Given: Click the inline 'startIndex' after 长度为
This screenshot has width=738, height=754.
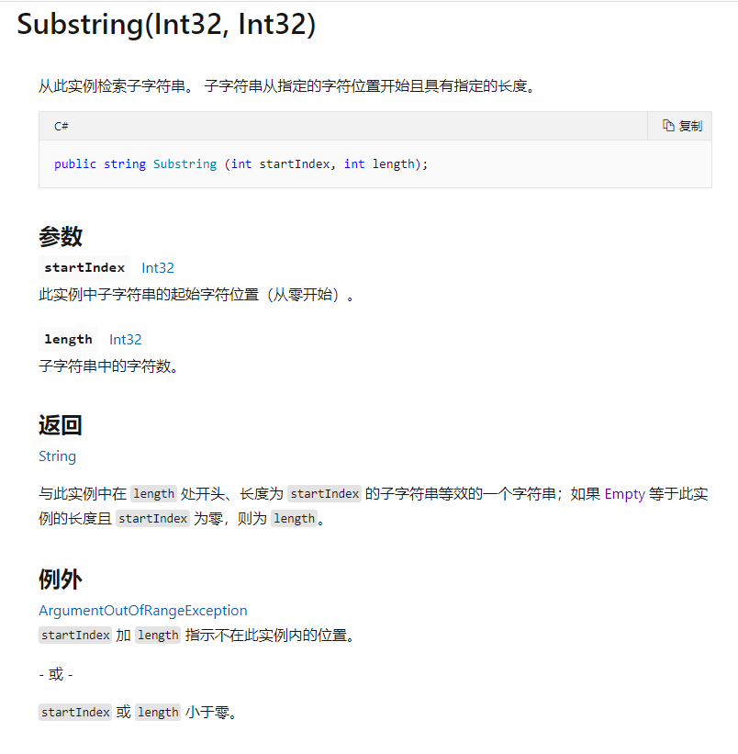Looking at the screenshot, I should pos(325,494).
